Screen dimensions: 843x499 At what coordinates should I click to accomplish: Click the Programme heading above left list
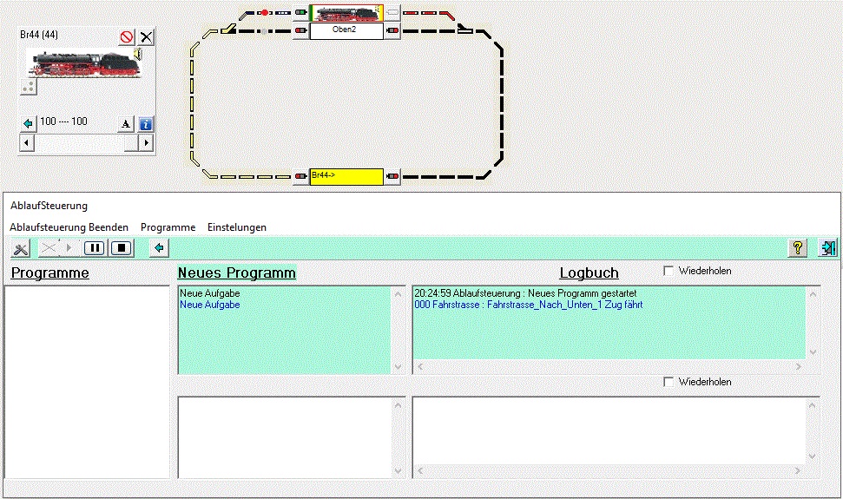click(50, 272)
